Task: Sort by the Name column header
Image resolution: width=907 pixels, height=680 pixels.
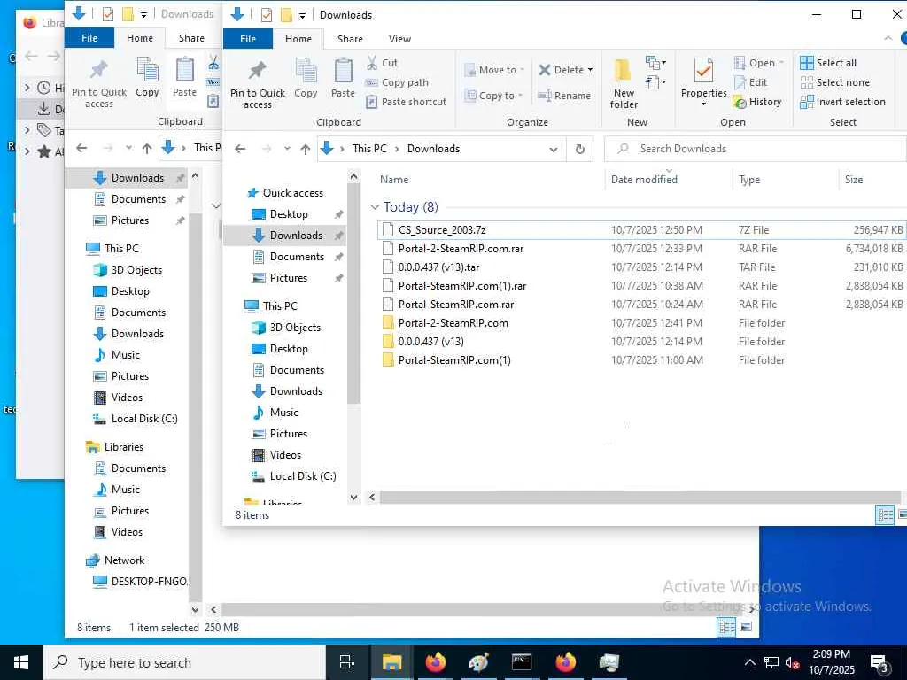Action: point(394,180)
